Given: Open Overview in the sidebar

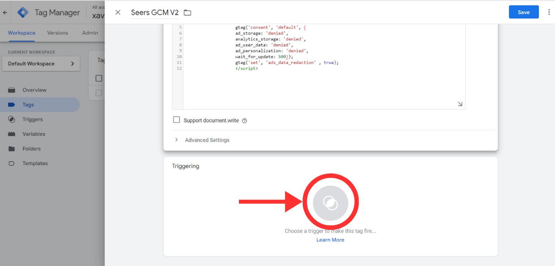Looking at the screenshot, I should (x=35, y=90).
